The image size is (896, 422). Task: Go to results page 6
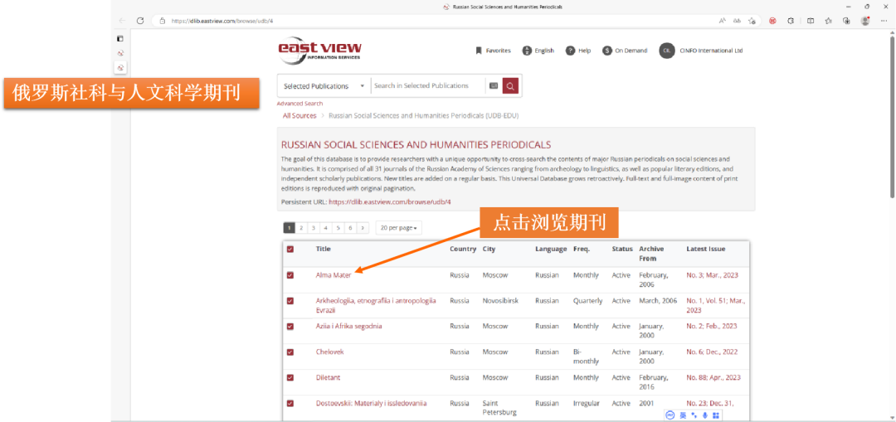coord(350,227)
